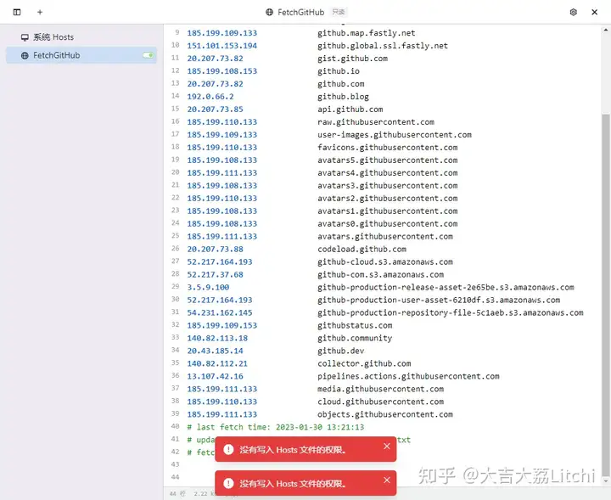The image size is (611, 500).
Task: Select the 系统 Hosts monitor icon
Action: point(25,37)
